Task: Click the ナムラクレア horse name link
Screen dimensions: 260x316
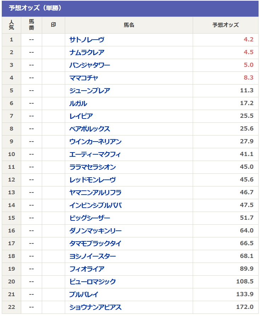Action: click(x=87, y=52)
